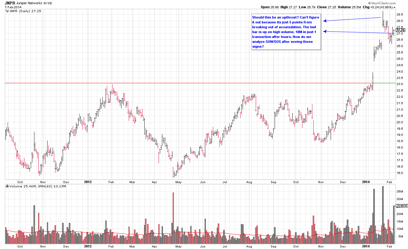Click the 23.0 price axis label

point(400,84)
